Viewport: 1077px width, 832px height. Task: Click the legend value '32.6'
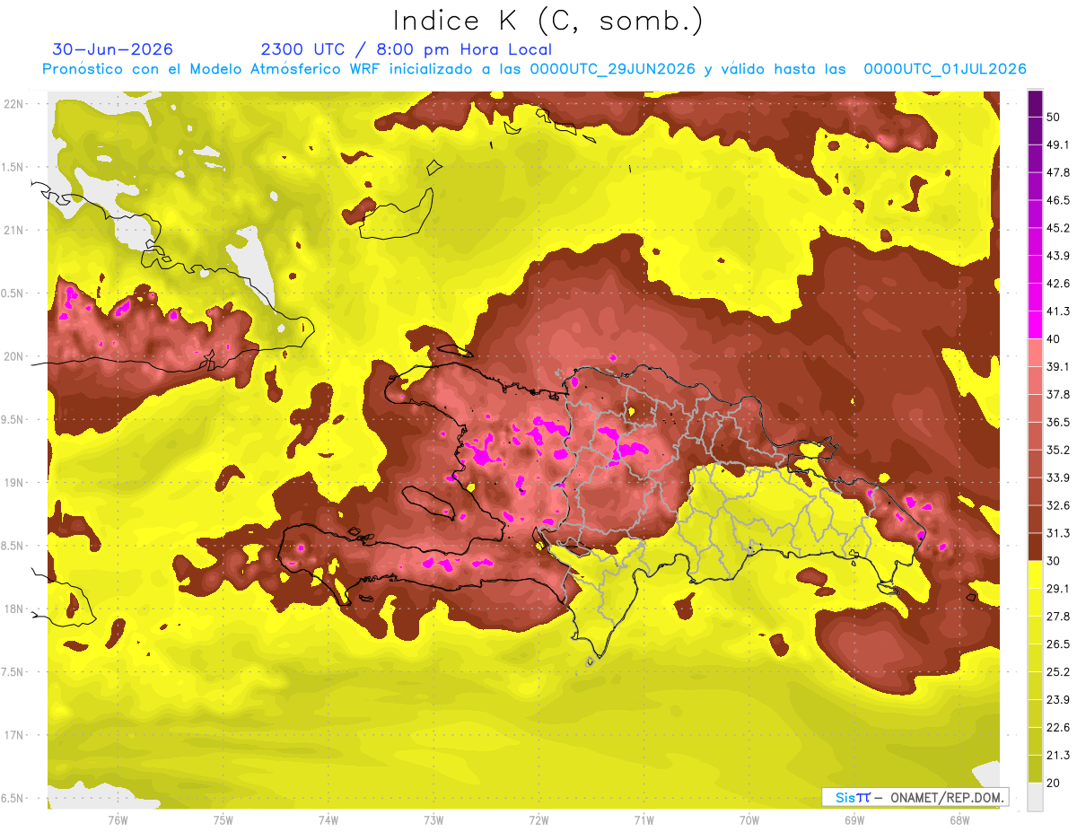point(1059,505)
